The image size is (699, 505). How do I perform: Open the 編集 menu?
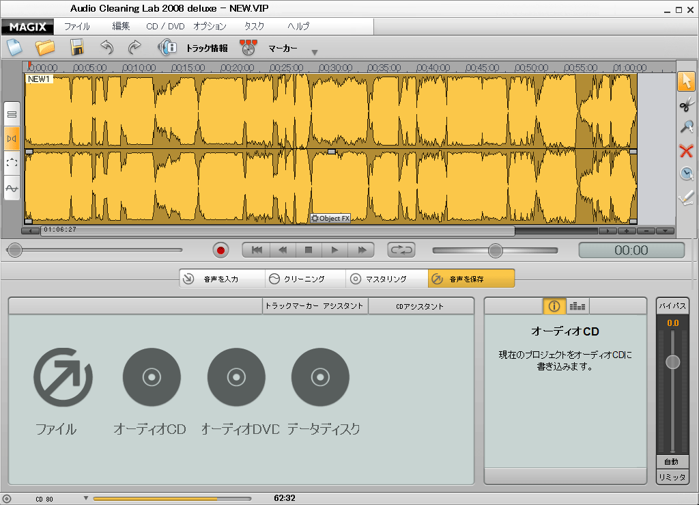click(x=121, y=27)
